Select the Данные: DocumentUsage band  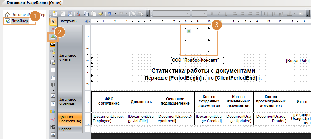click(70, 119)
